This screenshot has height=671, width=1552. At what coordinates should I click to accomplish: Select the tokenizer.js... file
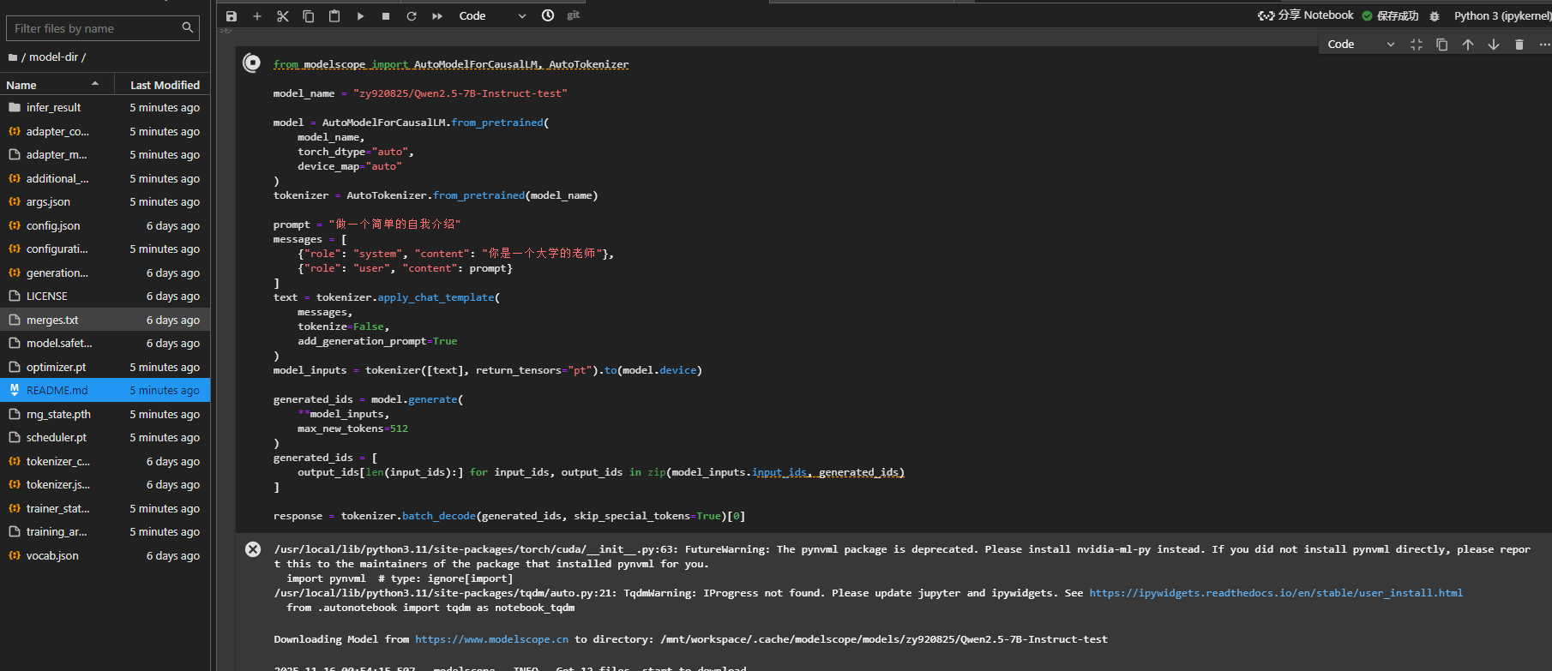coord(105,485)
